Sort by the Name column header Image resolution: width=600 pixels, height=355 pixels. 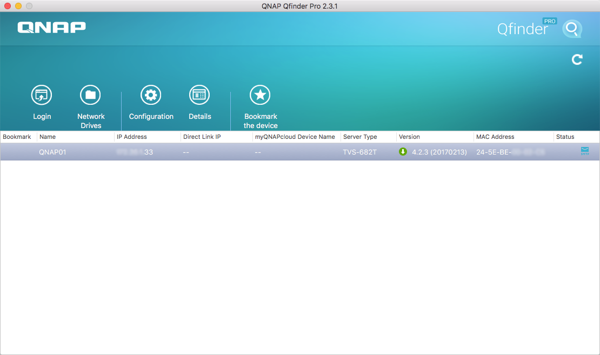(48, 137)
